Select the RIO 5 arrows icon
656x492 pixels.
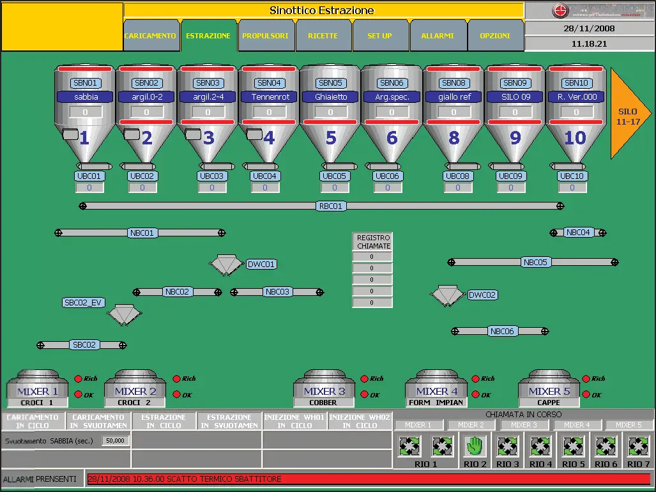573,445
